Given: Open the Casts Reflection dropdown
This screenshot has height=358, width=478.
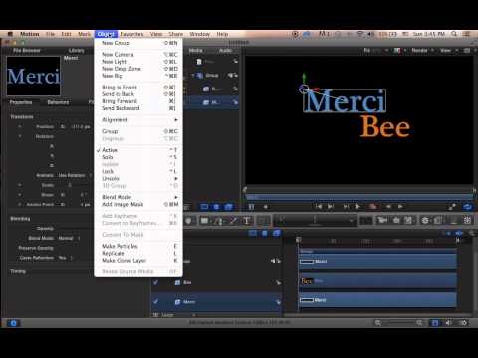Looking at the screenshot, I should pos(66,258).
